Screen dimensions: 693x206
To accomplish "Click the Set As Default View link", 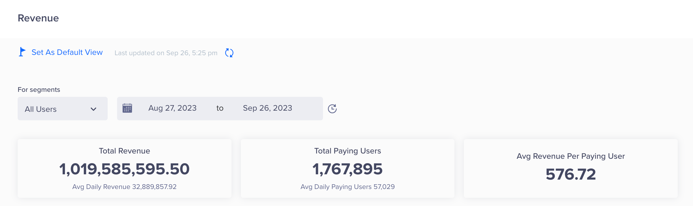I will 67,52.
